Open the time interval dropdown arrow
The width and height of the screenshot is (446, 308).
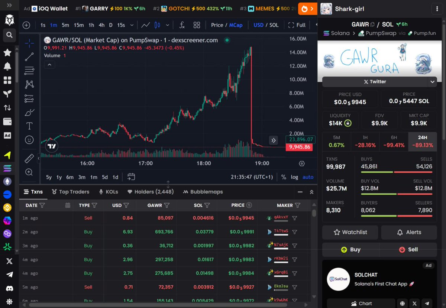[x=132, y=25]
